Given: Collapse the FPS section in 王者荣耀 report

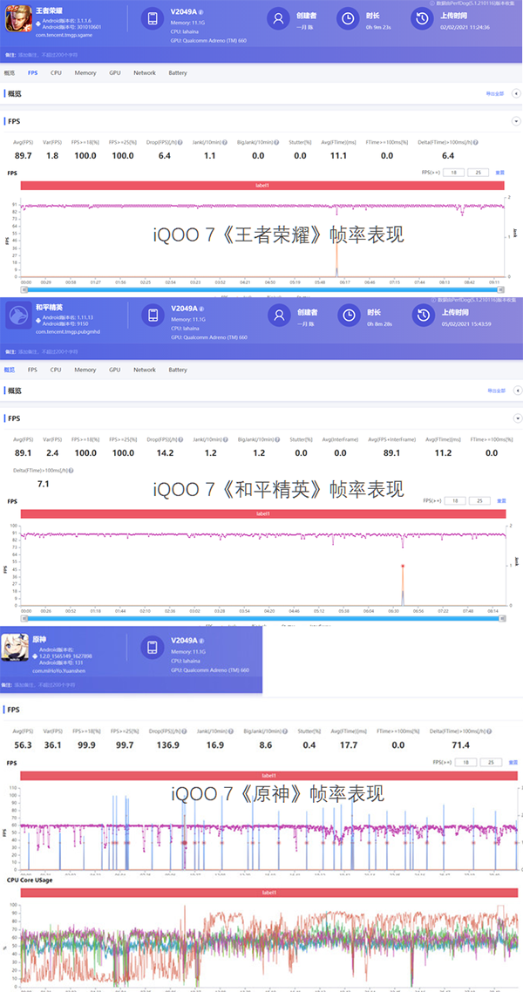Looking at the screenshot, I should (515, 121).
